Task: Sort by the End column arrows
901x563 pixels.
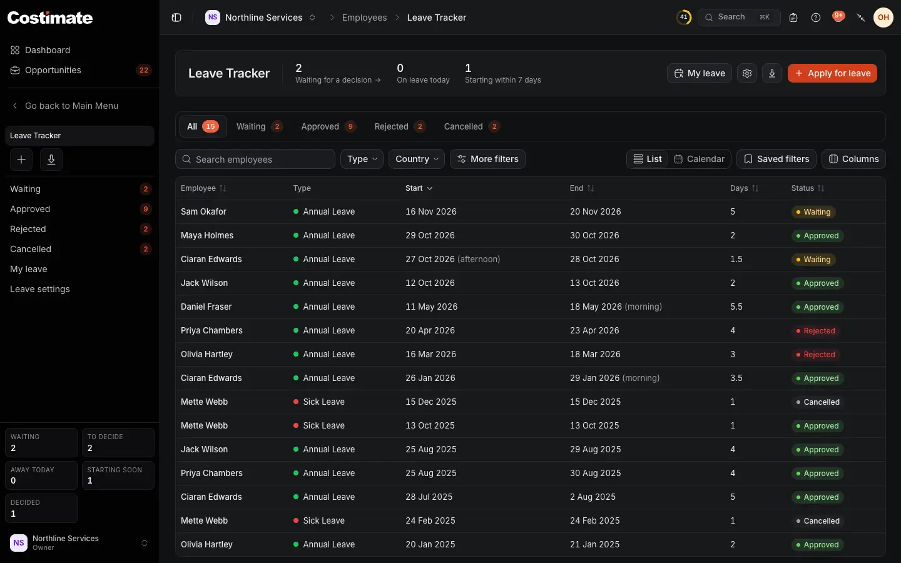Action: coord(591,188)
